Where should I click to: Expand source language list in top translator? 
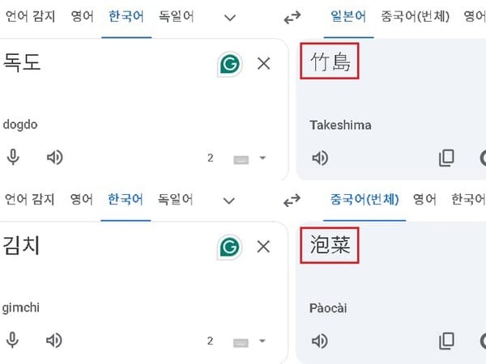229,18
